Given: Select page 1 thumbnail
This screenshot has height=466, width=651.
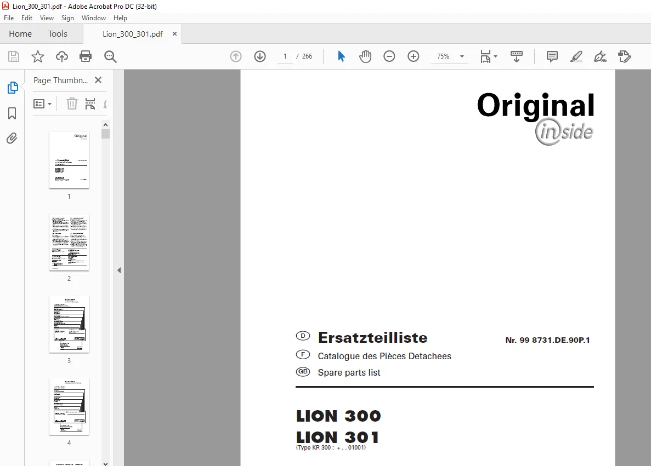Looking at the screenshot, I should tap(69, 160).
